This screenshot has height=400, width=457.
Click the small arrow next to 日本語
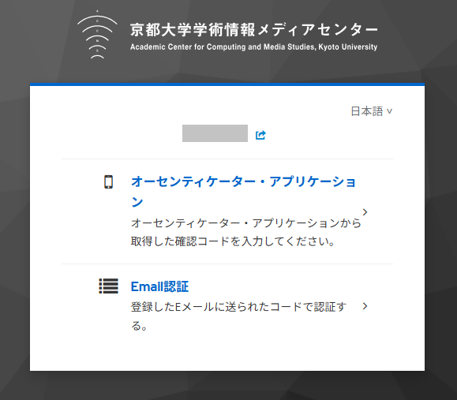coord(389,111)
